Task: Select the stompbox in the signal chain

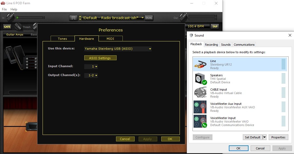Action: coord(31,126)
